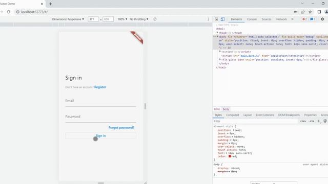Screen dimensions: 328x184
Task: Toggle the browser side panel icon
Action: point(319,12)
